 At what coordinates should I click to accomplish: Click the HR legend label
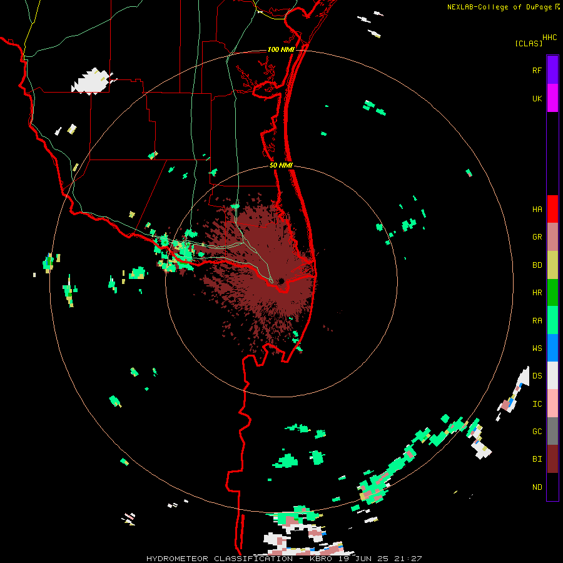[537, 293]
